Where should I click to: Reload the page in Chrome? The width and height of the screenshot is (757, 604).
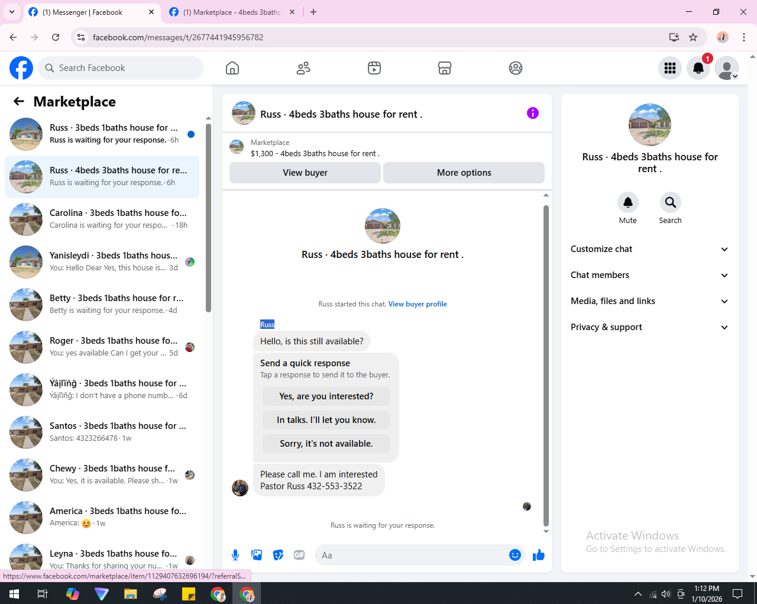pyautogui.click(x=56, y=37)
